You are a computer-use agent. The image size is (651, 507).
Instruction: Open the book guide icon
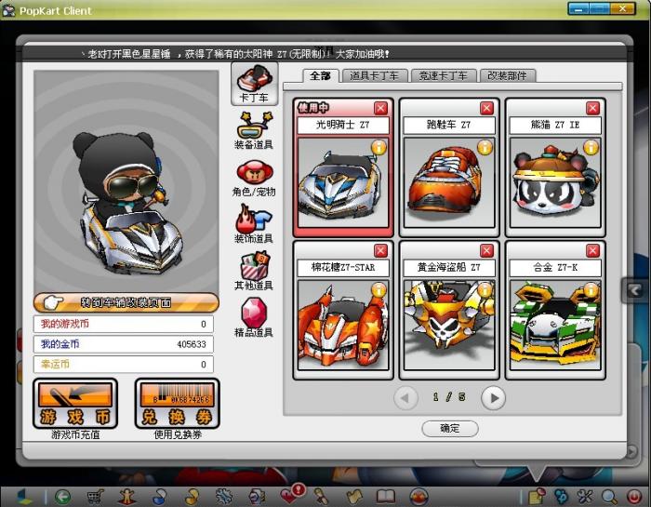386,496
